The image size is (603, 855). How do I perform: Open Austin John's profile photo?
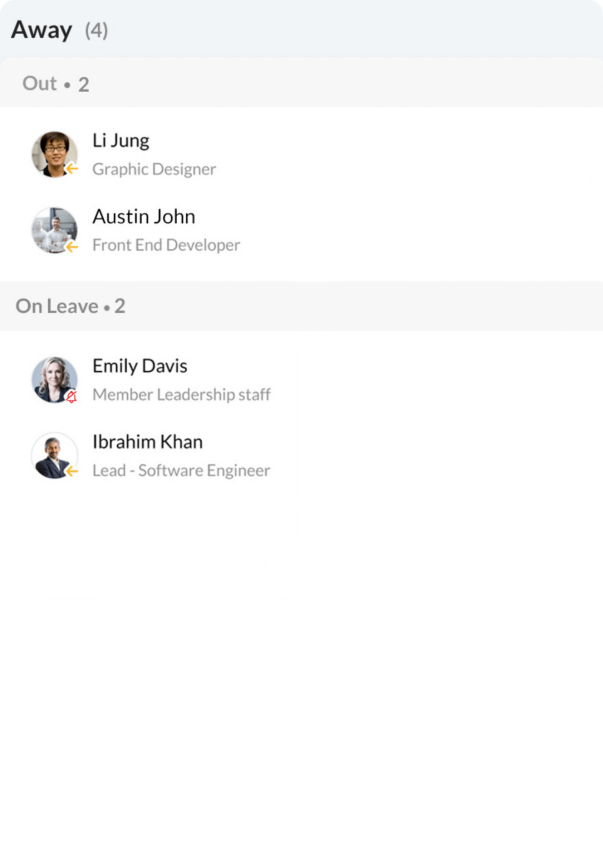pyautogui.click(x=53, y=229)
